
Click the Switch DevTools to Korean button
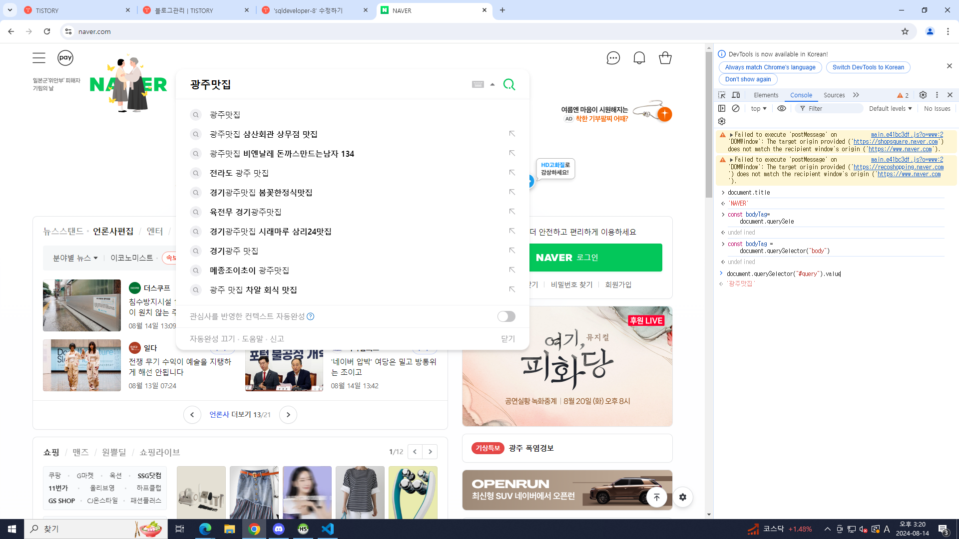point(868,67)
